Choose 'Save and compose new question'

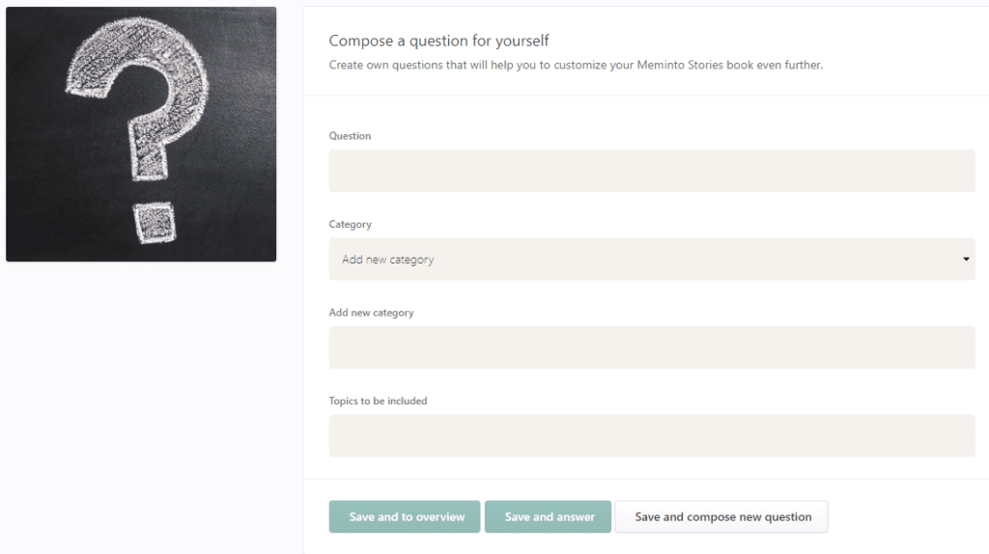(x=721, y=516)
